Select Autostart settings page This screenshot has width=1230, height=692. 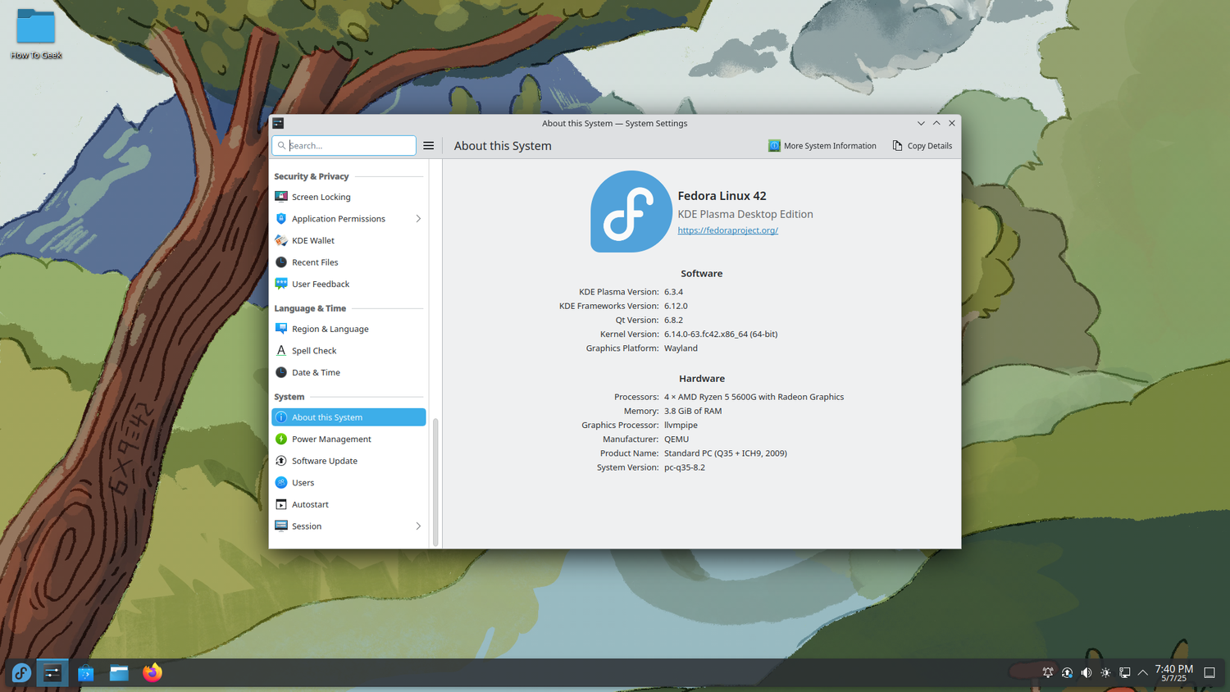pyautogui.click(x=348, y=504)
